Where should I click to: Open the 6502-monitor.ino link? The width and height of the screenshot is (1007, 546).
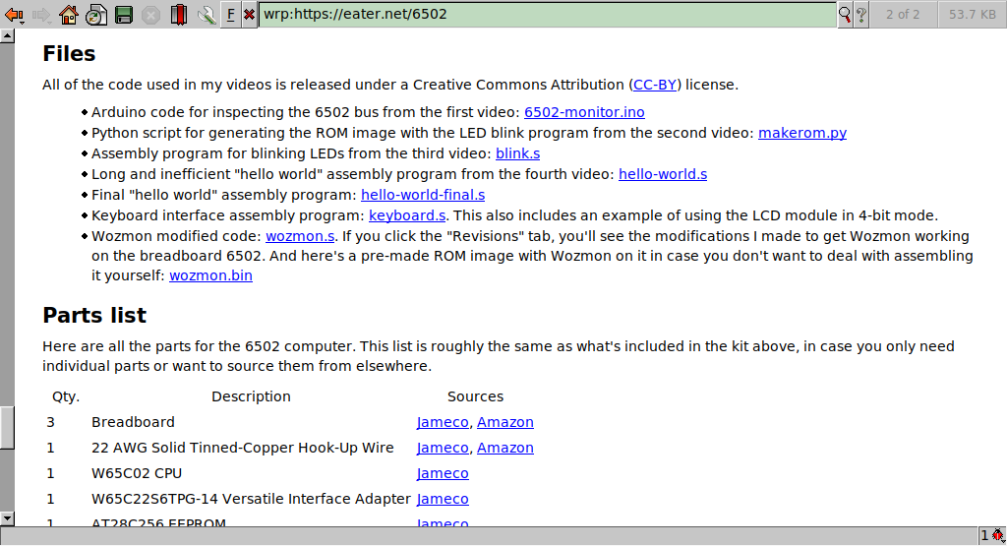[x=584, y=112]
